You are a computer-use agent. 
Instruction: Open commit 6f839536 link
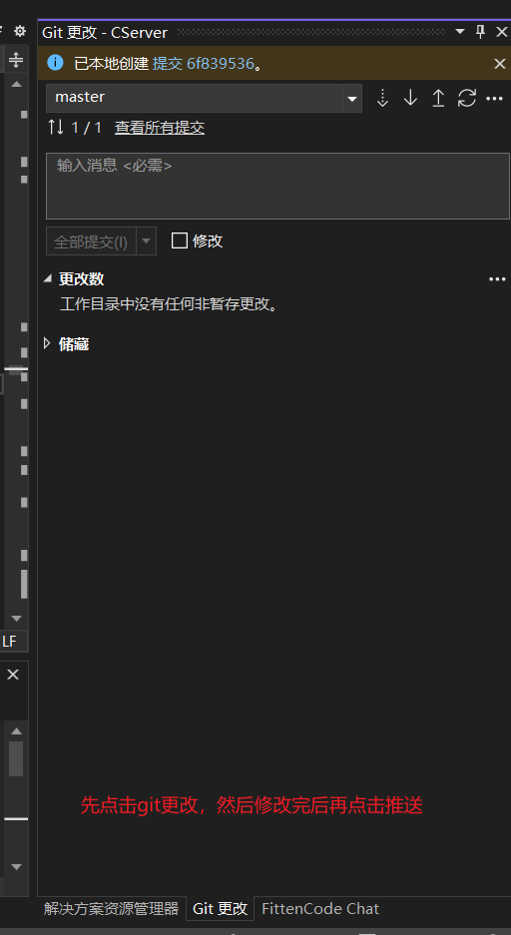(204, 63)
